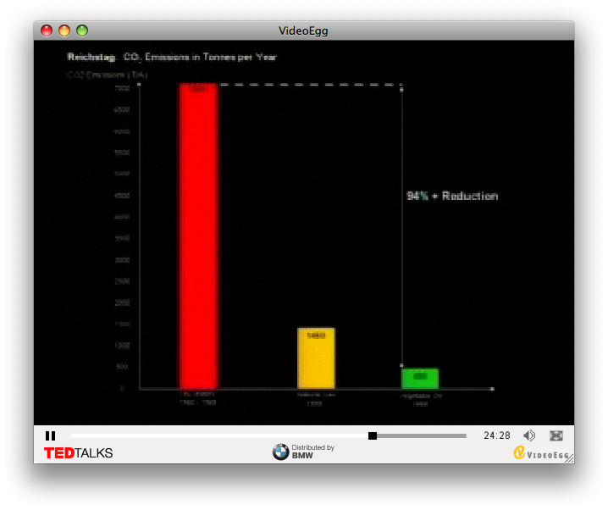The height and width of the screenshot is (510, 608).
Task: Click the "Distributed by BMW" text
Action: coord(312,452)
